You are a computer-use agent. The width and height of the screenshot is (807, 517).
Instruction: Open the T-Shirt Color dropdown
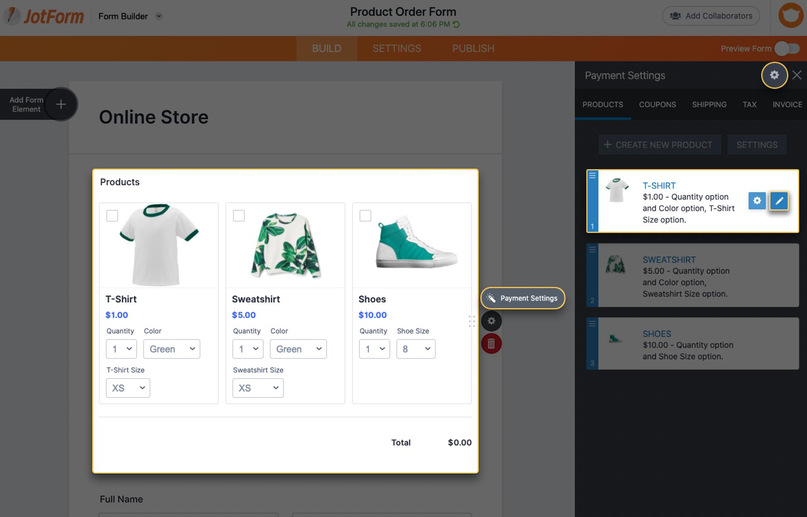[171, 349]
